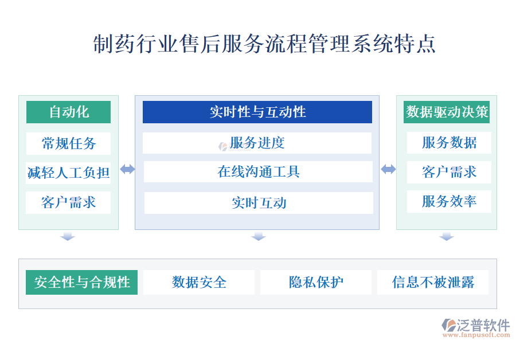
Task: Click the 服务进度 box
Action: 257,143
